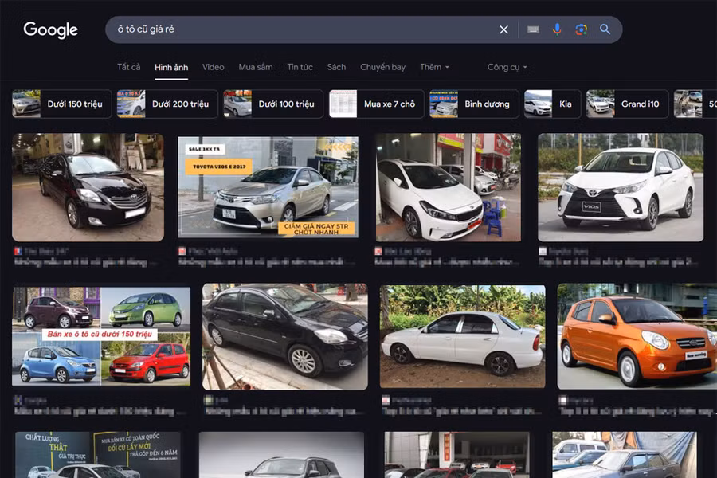Click the Google logo
The height and width of the screenshot is (478, 717).
(51, 30)
